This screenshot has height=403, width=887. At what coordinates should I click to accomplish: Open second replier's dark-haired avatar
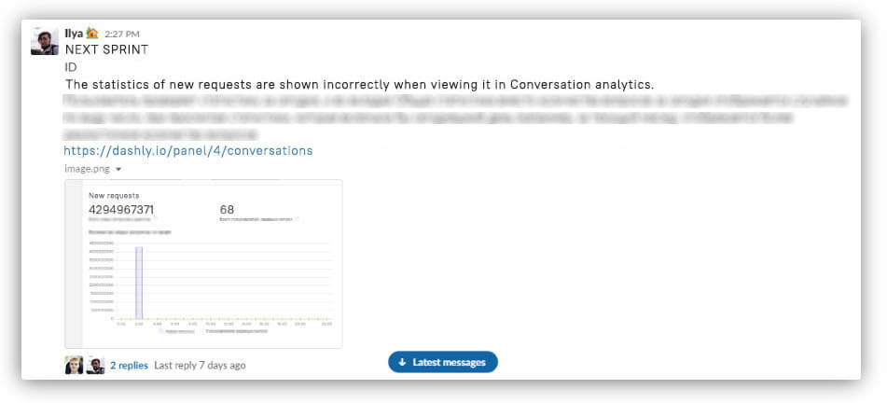(x=95, y=365)
